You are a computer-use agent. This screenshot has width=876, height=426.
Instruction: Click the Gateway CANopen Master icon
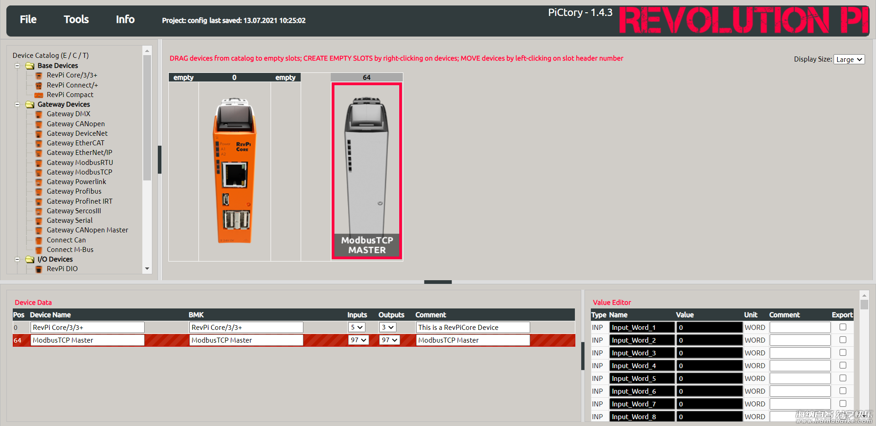click(x=39, y=231)
